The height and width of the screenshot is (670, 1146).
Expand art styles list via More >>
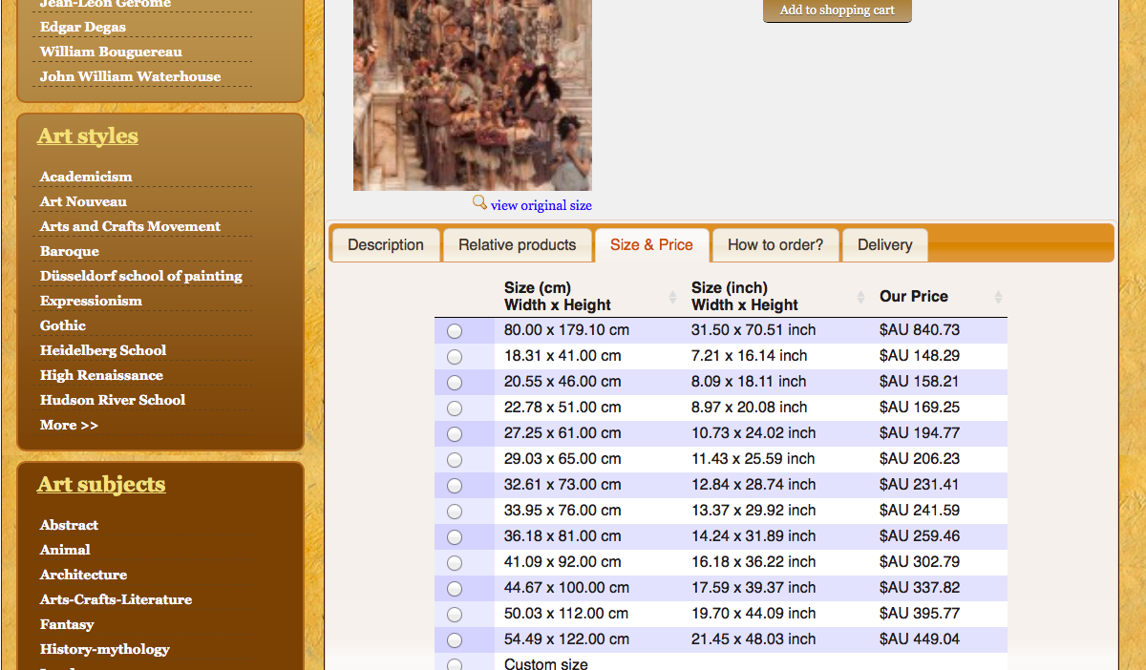[x=69, y=425]
